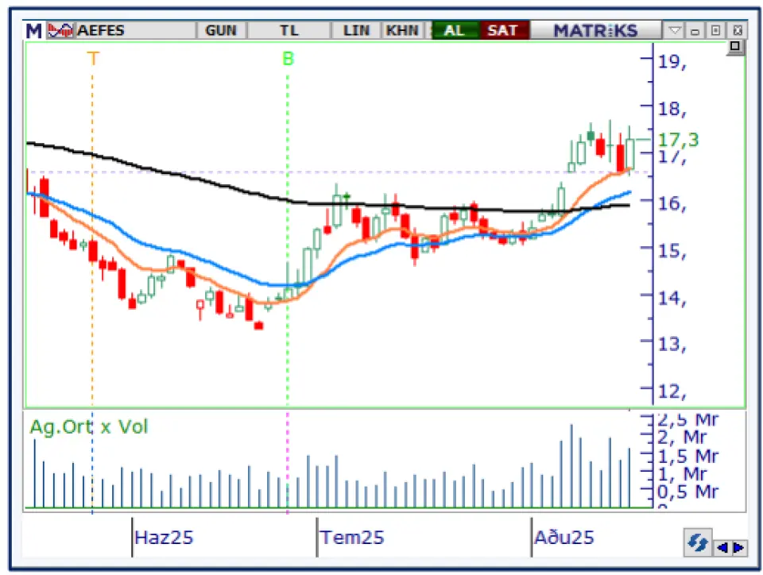763x575 pixels.
Task: Click the refresh arrows icon
Action: click(x=697, y=542)
